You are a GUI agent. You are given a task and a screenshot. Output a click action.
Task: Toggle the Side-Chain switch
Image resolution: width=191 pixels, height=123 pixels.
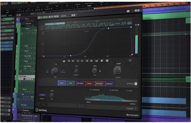(x=76, y=106)
